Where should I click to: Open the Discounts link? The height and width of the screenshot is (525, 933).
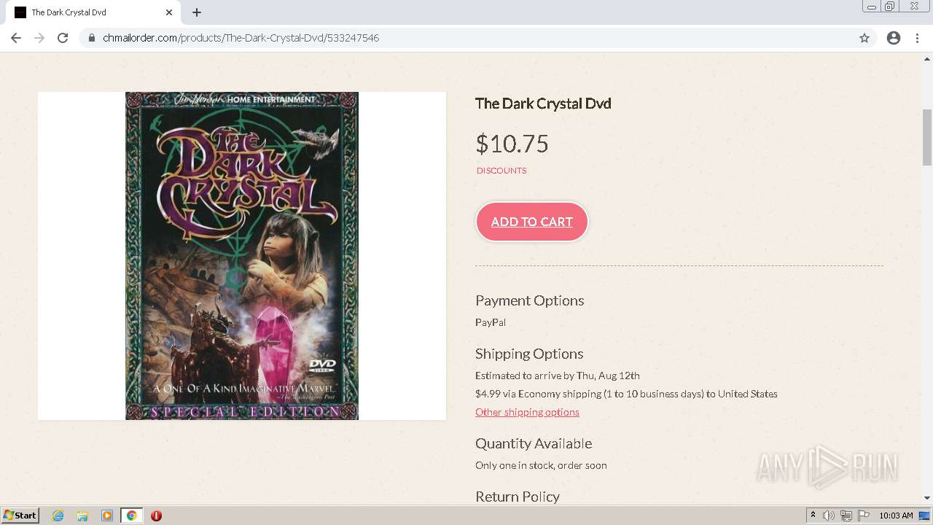click(501, 171)
